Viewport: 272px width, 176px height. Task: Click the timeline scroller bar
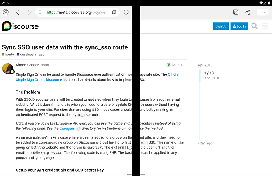200,75
